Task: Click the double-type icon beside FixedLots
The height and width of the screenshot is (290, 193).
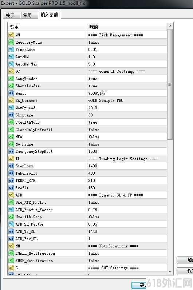Action: coord(11,49)
